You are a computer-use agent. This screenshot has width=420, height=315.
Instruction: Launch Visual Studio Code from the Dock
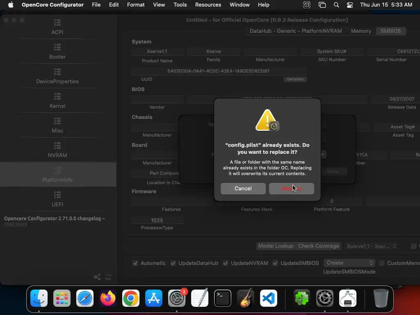268,298
